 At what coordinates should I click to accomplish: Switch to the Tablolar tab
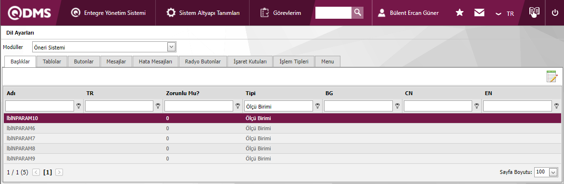click(x=52, y=61)
